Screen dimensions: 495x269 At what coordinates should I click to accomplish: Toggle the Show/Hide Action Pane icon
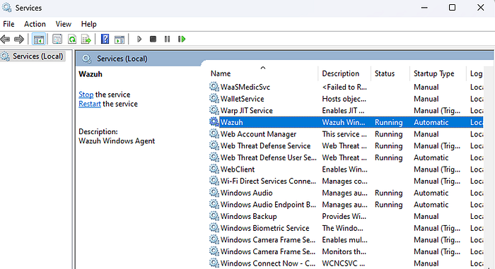click(x=120, y=39)
